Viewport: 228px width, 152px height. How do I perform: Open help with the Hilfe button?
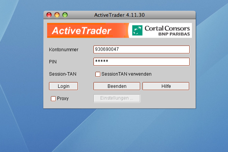pos(166,86)
